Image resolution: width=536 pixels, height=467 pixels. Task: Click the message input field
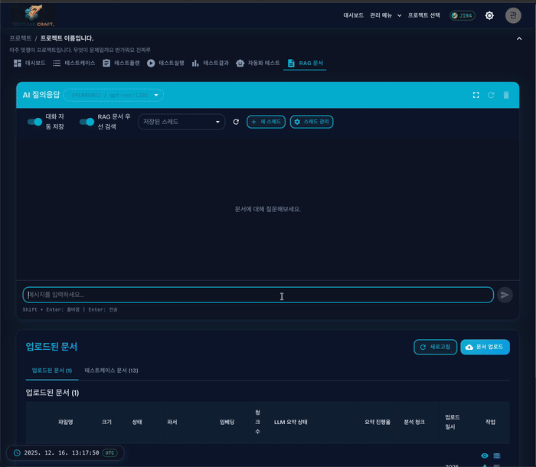(x=257, y=295)
